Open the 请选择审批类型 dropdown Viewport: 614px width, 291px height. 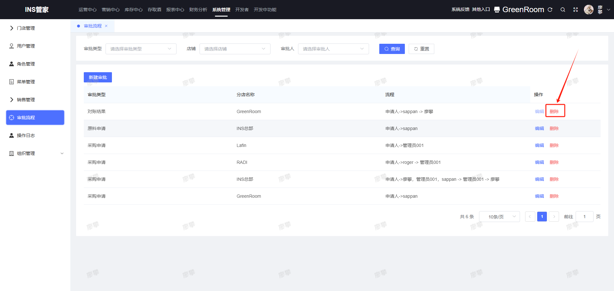click(141, 49)
